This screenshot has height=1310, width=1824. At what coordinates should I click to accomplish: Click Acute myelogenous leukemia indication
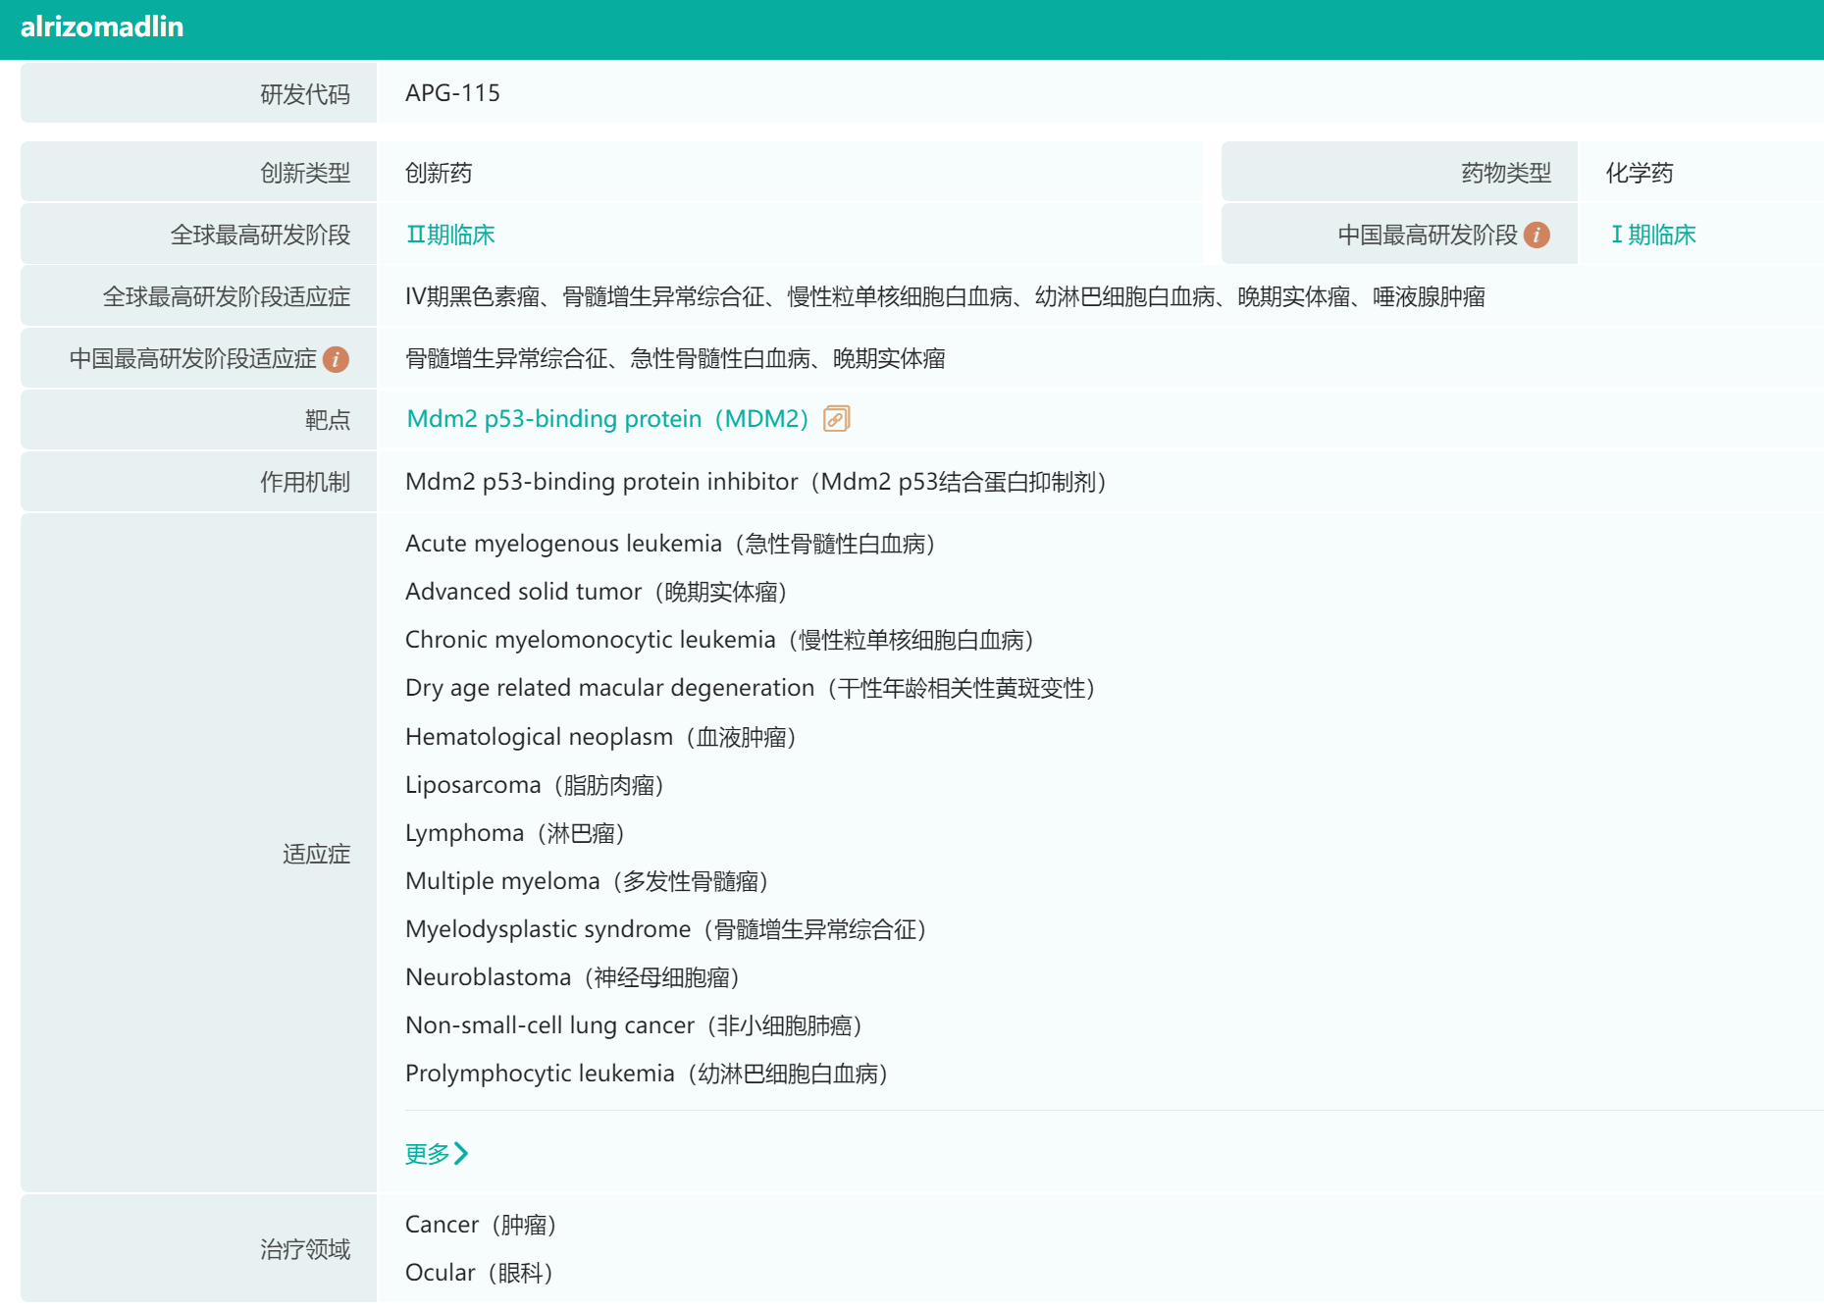(x=669, y=544)
